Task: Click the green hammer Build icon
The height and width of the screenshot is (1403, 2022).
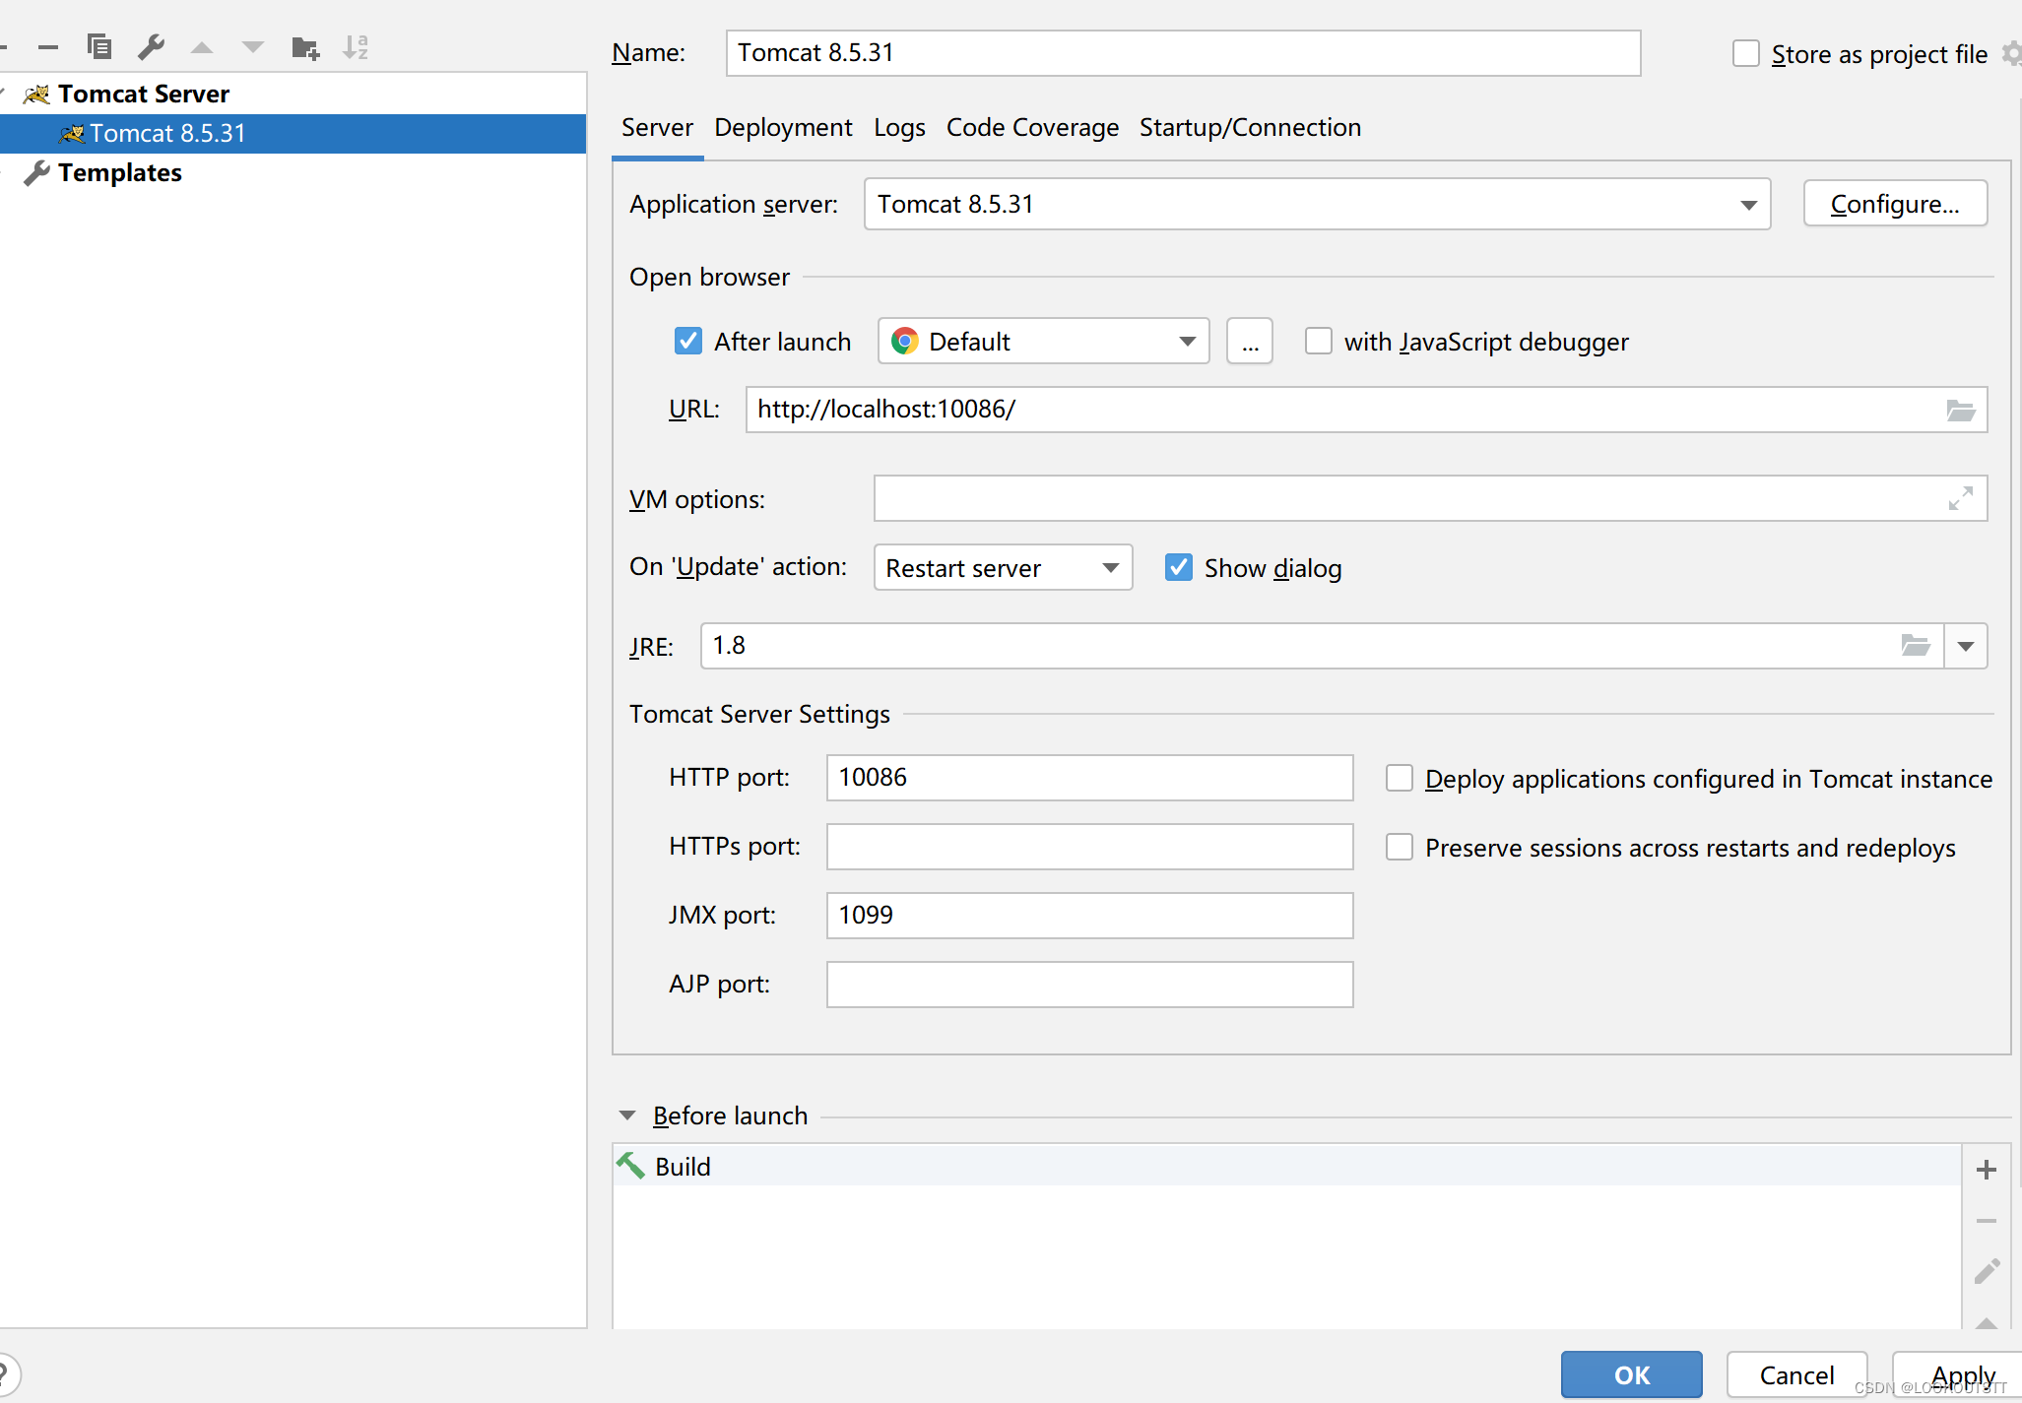Action: click(x=630, y=1166)
